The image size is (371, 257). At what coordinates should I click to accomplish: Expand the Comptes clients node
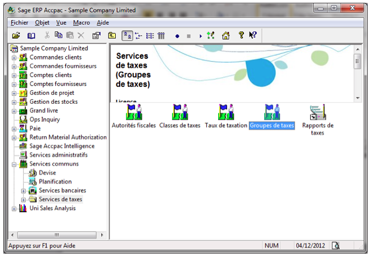(x=14, y=76)
